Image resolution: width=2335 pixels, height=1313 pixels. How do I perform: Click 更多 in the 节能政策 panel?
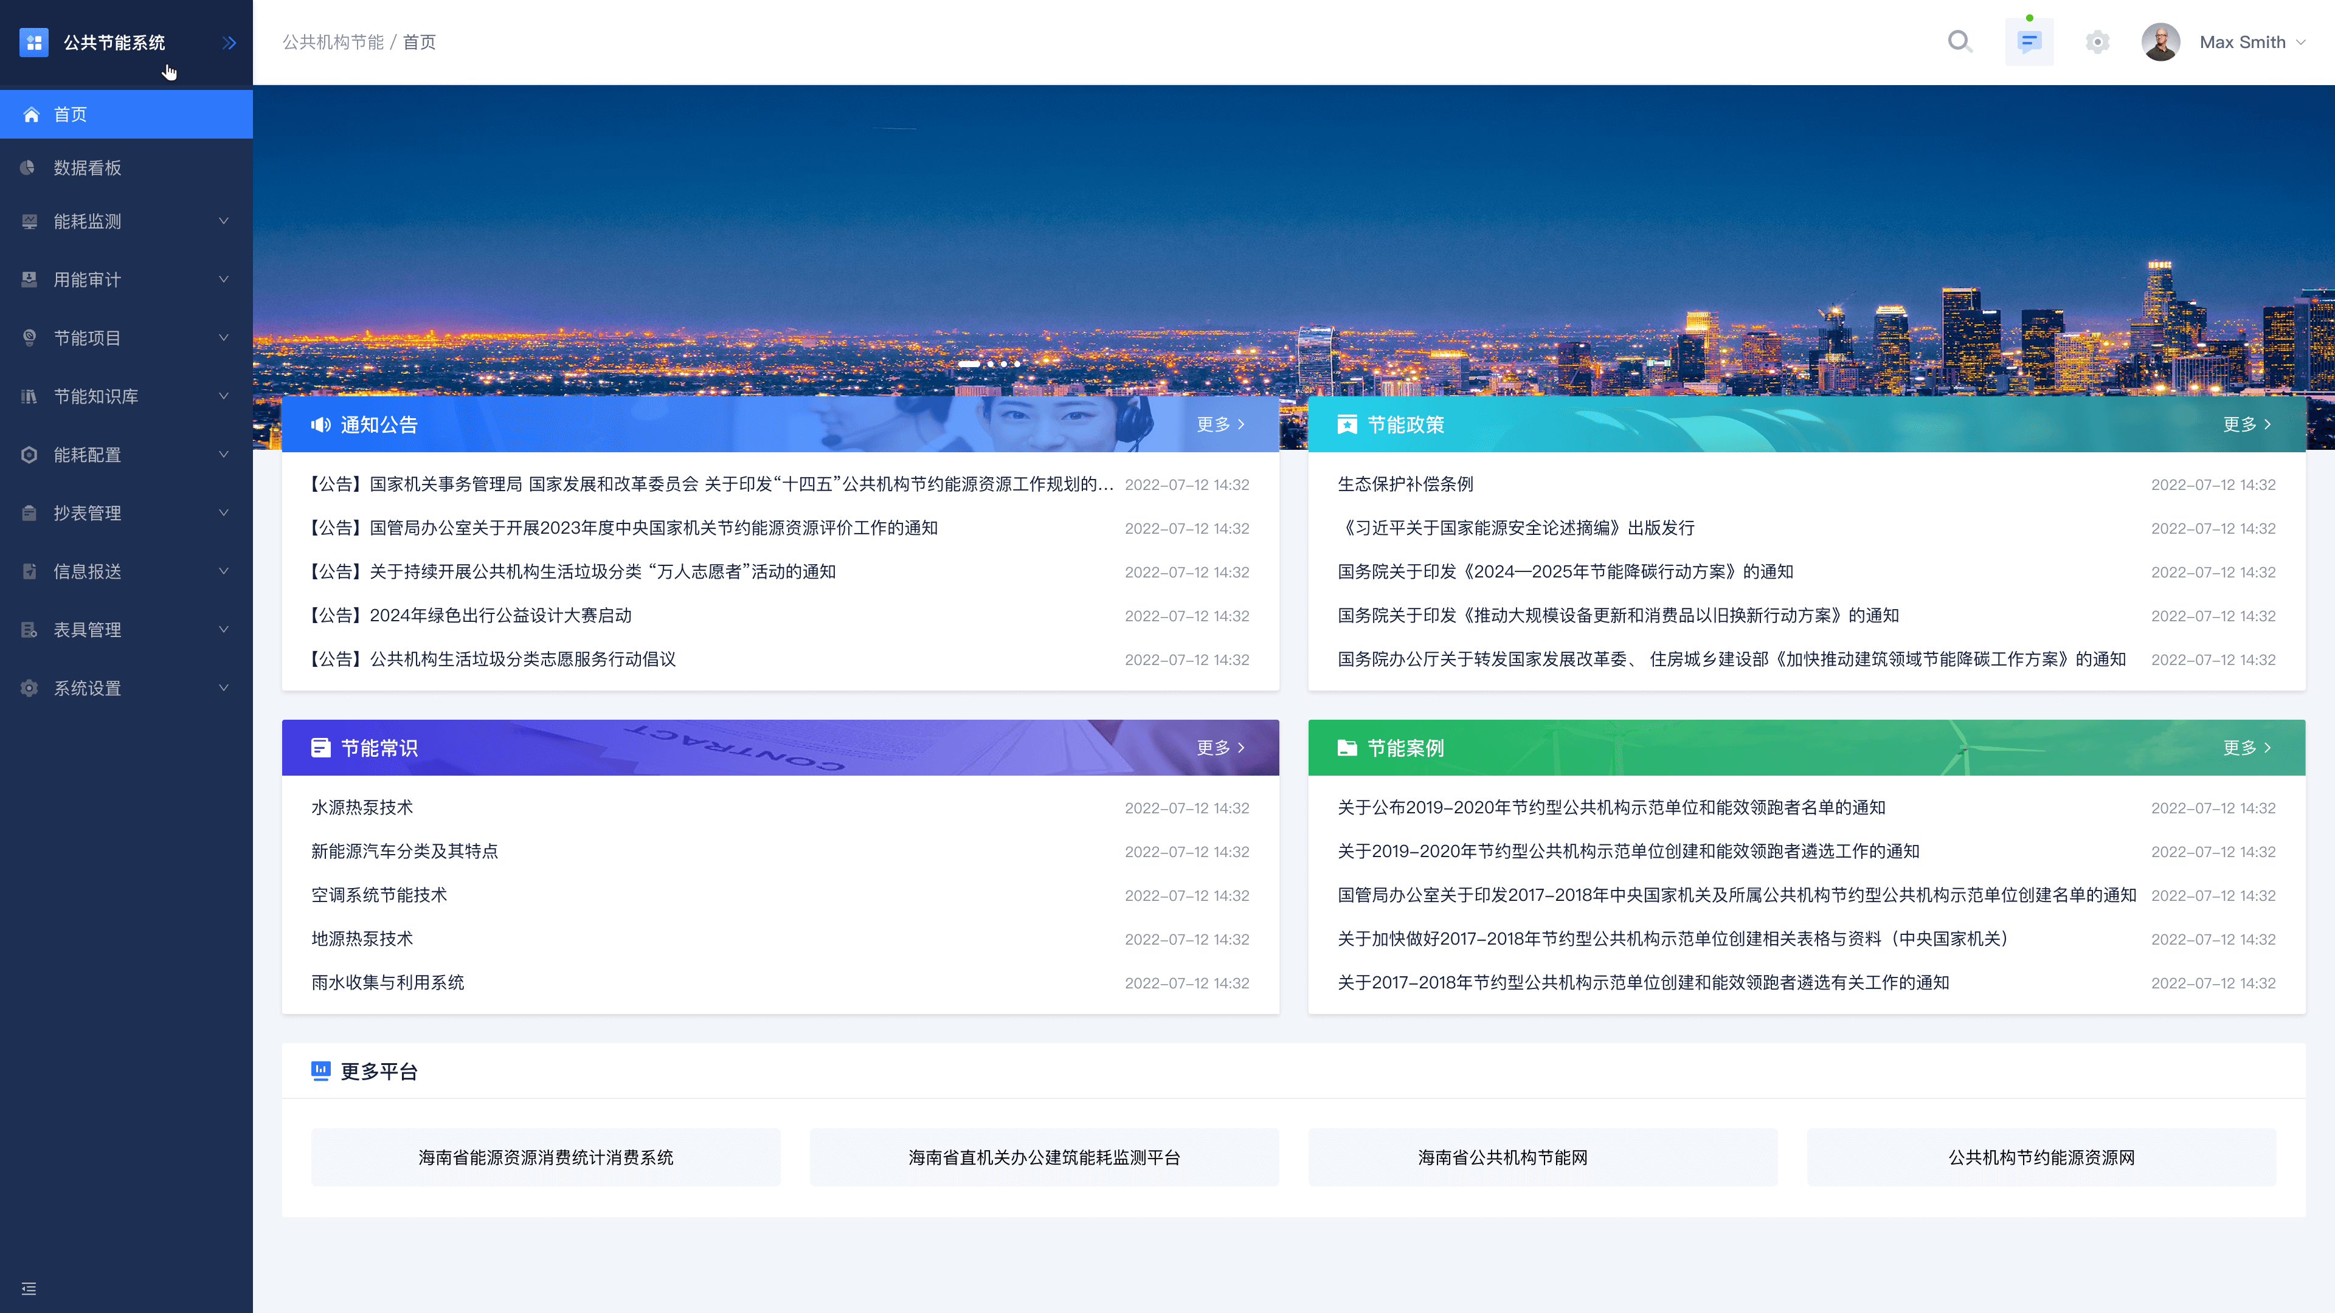(2246, 424)
